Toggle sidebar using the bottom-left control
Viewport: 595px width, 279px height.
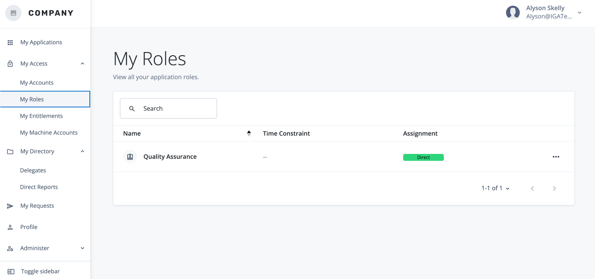pos(11,271)
